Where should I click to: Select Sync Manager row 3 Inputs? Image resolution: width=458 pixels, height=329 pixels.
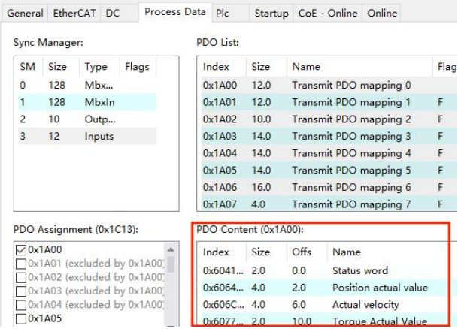87,136
